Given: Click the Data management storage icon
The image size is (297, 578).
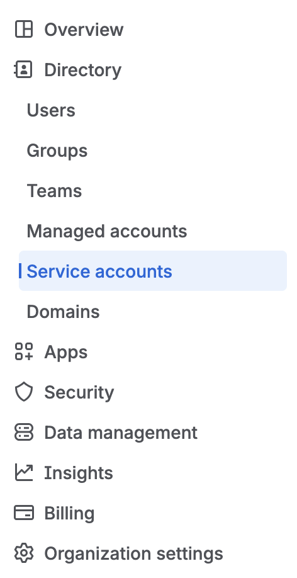Looking at the screenshot, I should click(24, 432).
